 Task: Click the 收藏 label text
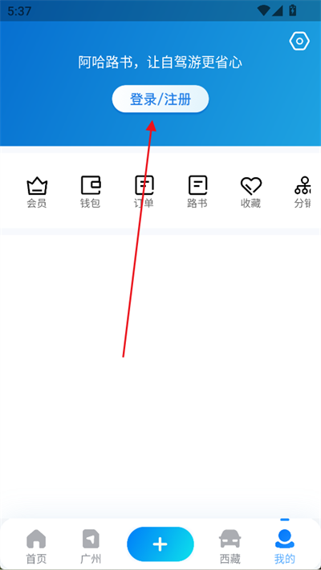coord(250,203)
